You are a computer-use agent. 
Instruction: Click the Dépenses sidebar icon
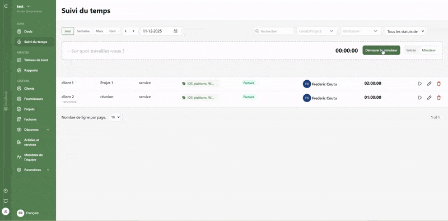[19, 130]
